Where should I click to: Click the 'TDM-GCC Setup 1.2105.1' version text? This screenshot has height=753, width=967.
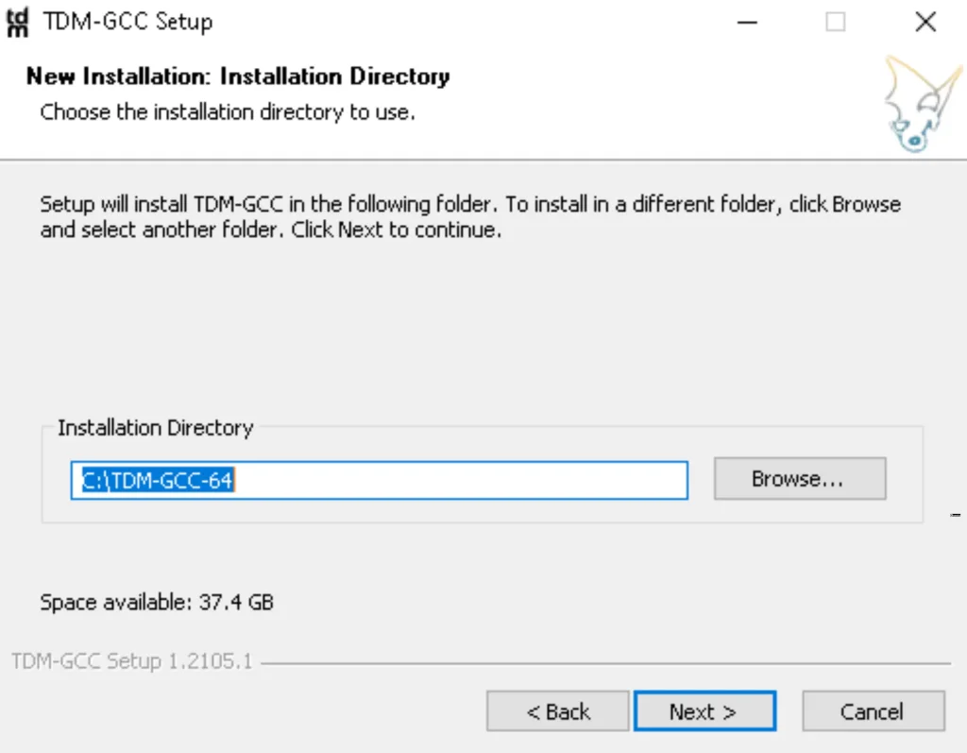(132, 661)
